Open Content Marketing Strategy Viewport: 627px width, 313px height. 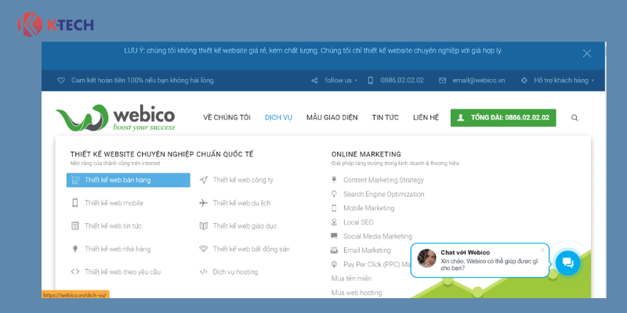click(383, 180)
